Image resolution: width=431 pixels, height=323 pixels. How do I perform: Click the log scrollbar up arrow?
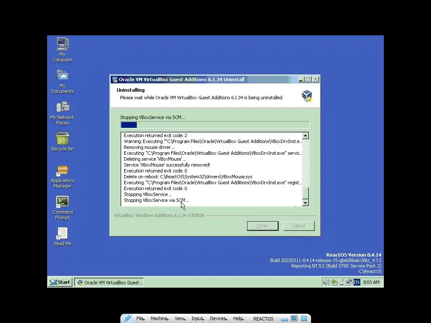(306, 136)
